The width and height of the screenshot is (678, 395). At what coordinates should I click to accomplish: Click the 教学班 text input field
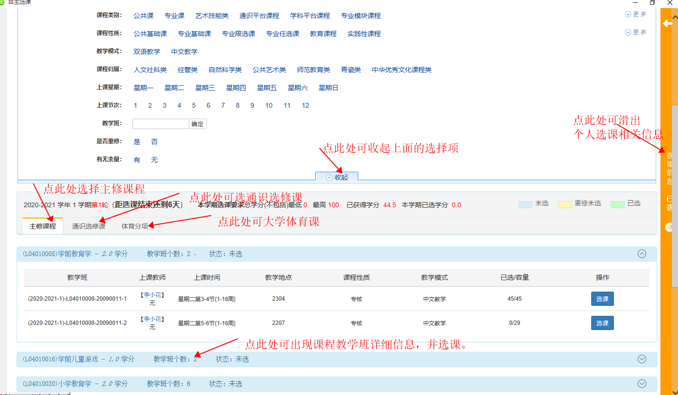click(x=160, y=124)
